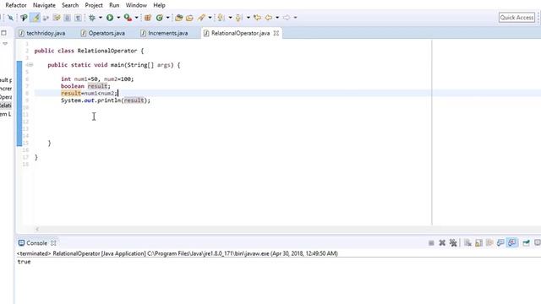
Task: Open the side panel View Menu triangle
Action: 5,44
